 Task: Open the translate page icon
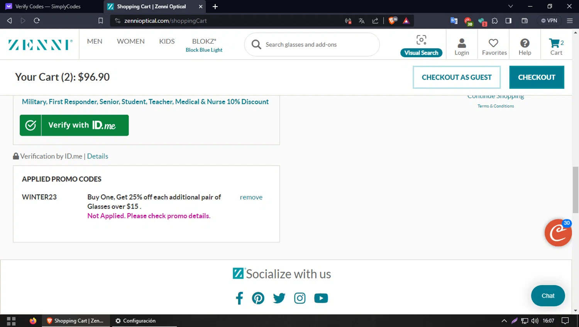[362, 21]
